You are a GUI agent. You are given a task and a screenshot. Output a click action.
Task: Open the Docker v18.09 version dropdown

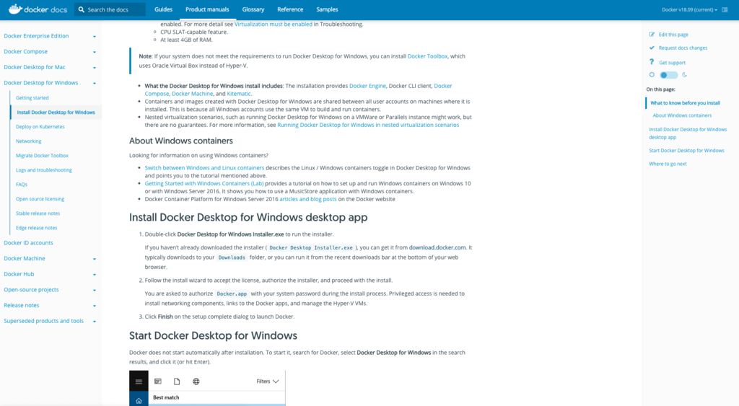689,9
